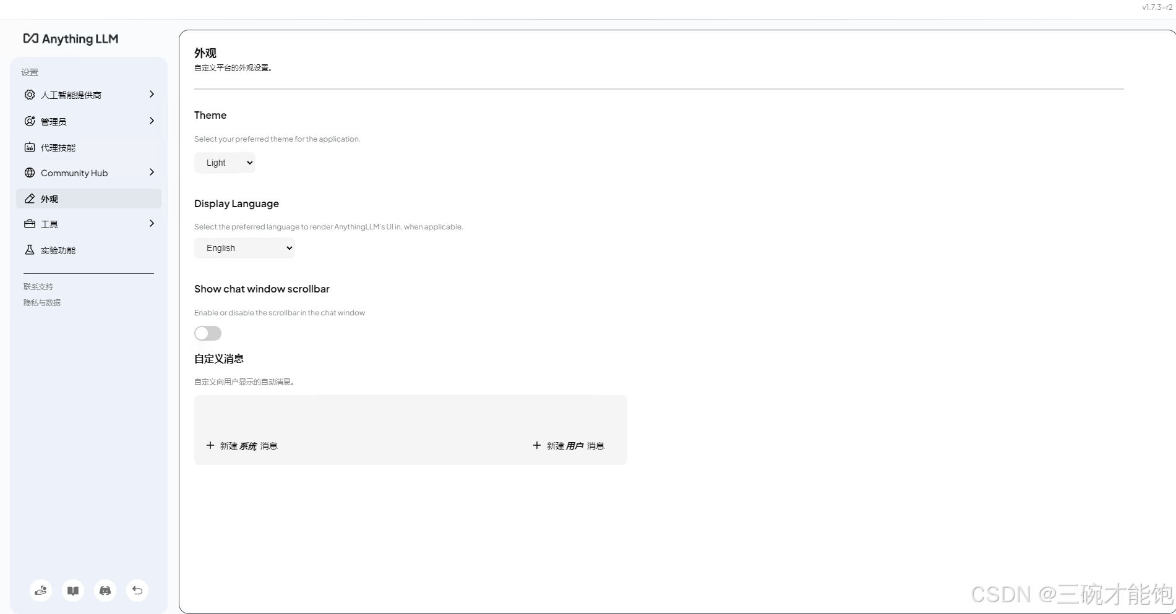Select the 实验功能 flask icon
Image resolution: width=1176 pixels, height=614 pixels.
[x=29, y=250]
